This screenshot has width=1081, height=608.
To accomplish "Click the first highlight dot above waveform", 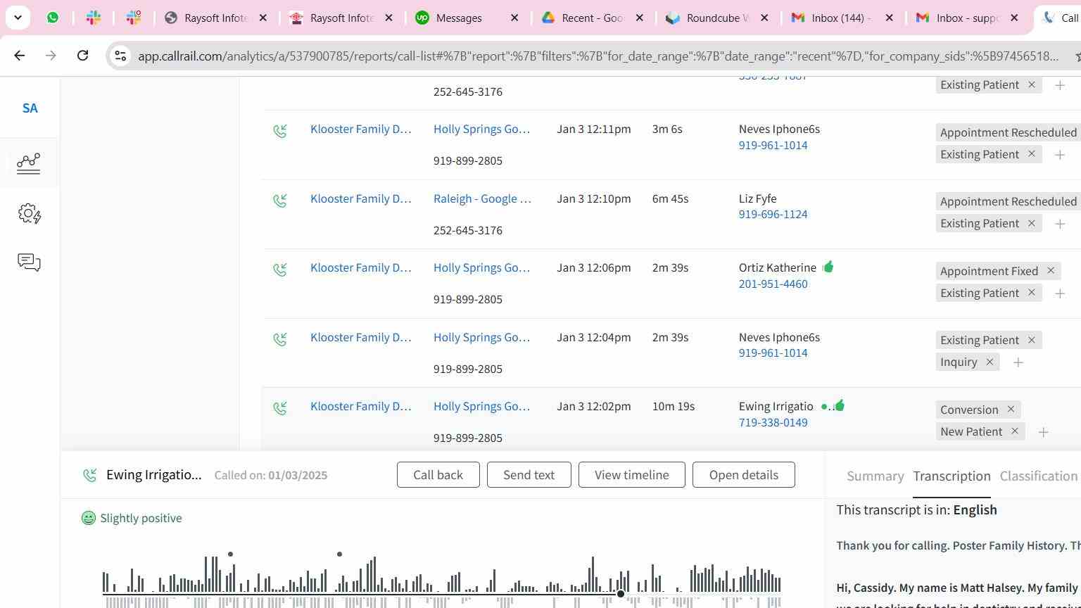I will click(x=230, y=555).
